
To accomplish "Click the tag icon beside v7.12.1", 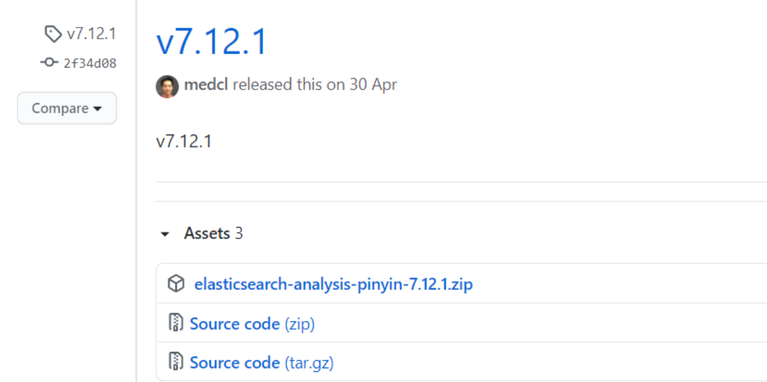I will [54, 34].
